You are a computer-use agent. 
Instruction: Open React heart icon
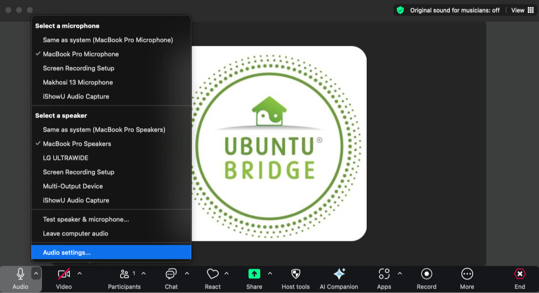point(212,274)
